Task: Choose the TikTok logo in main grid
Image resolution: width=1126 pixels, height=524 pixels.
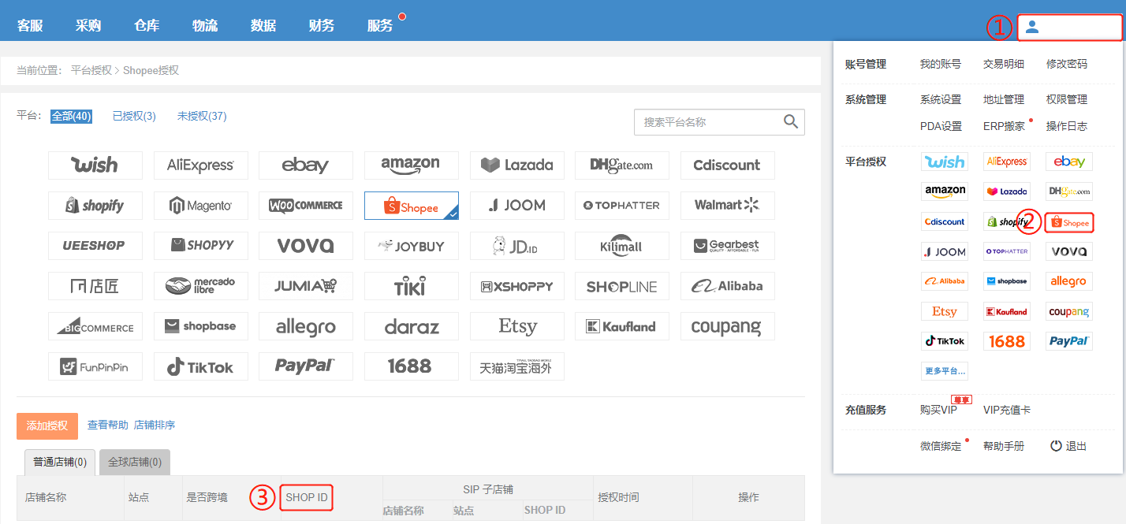Action: pos(201,366)
